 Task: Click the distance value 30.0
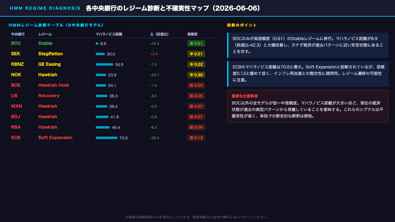111,54
